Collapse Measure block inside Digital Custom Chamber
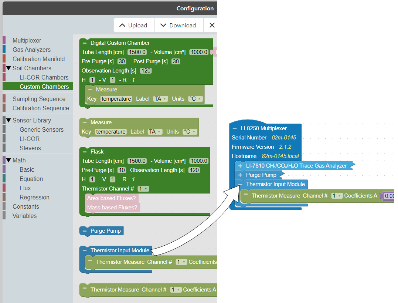This screenshot has height=303, width=398. click(x=90, y=90)
